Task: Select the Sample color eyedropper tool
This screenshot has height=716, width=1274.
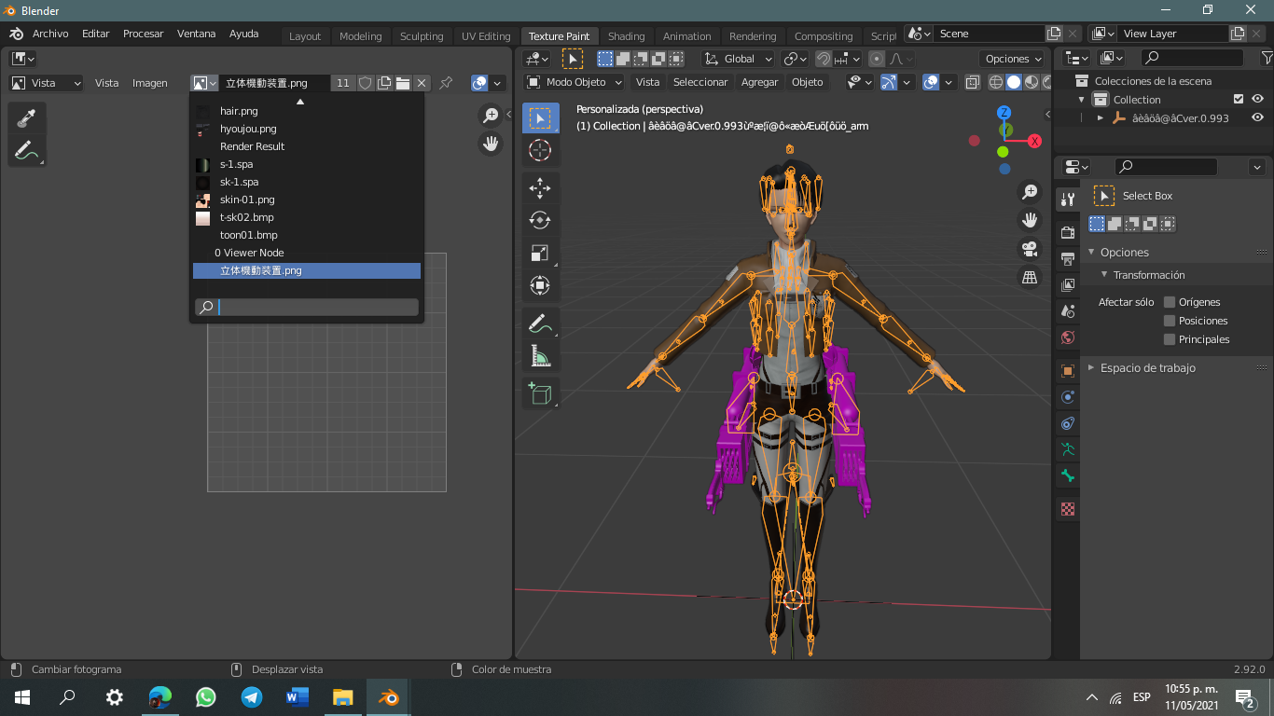Action: click(26, 117)
